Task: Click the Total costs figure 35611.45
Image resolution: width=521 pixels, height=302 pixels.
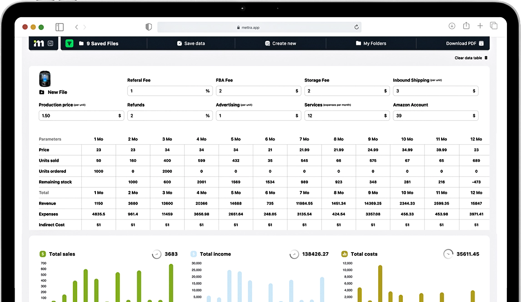Action: tap(468, 254)
